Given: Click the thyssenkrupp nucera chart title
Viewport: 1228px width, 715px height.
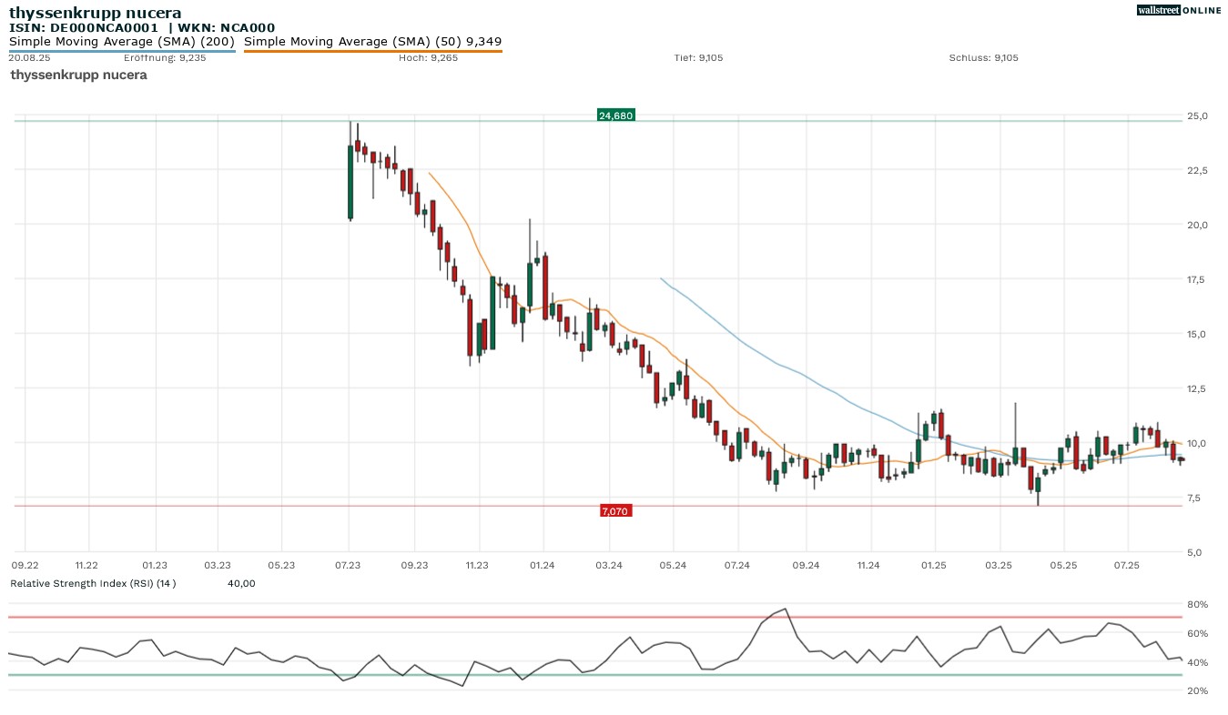Looking at the screenshot, I should pyautogui.click(x=95, y=13).
